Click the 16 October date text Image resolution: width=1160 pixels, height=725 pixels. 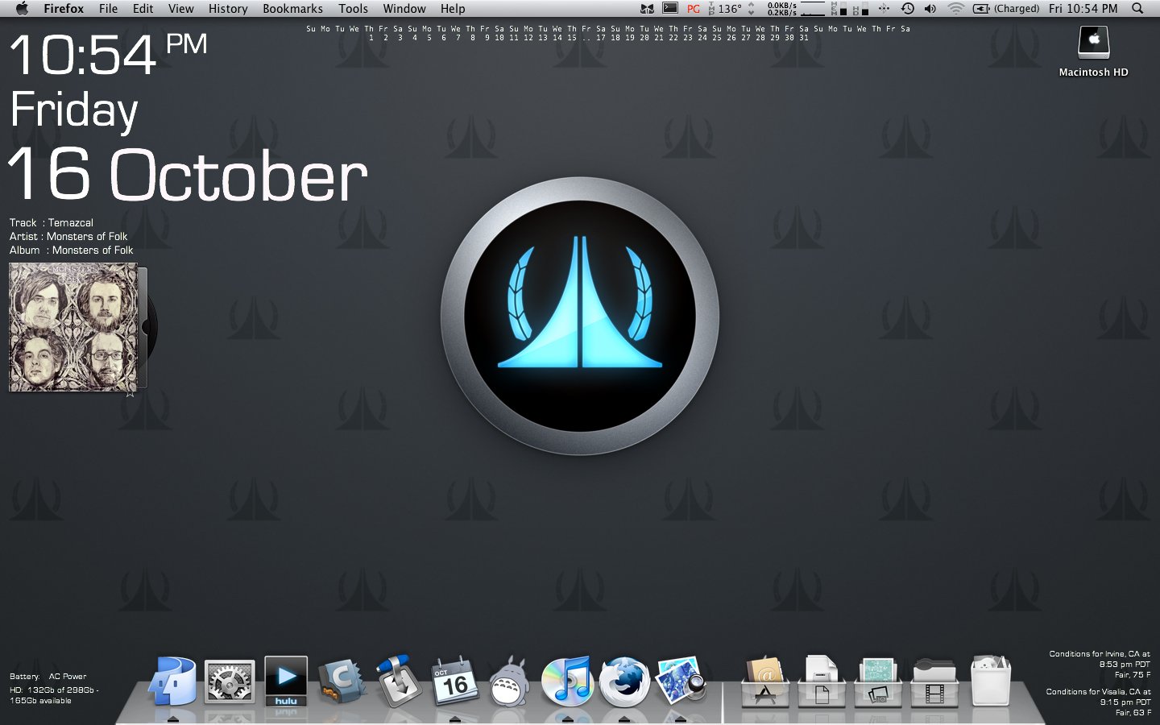pyautogui.click(x=187, y=175)
